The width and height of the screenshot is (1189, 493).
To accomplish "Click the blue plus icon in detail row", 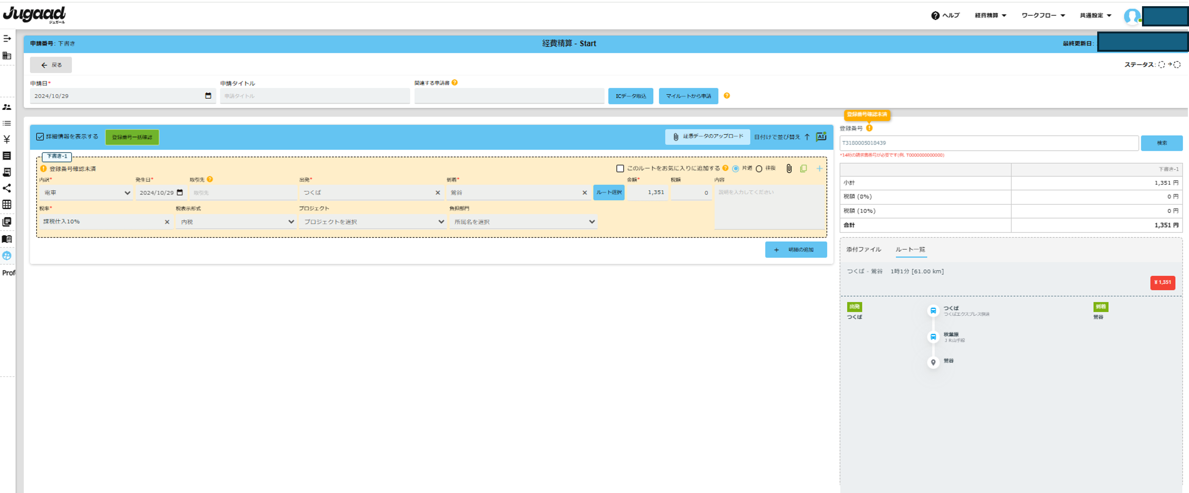I will click(x=819, y=169).
